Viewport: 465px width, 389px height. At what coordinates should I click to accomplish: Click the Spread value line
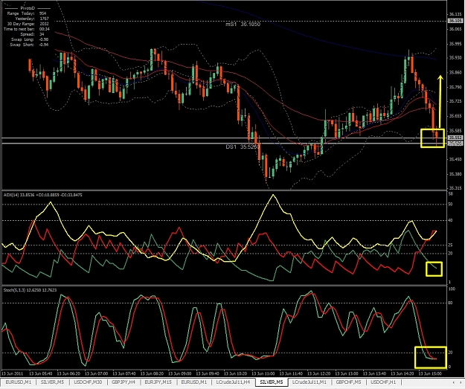coord(32,34)
